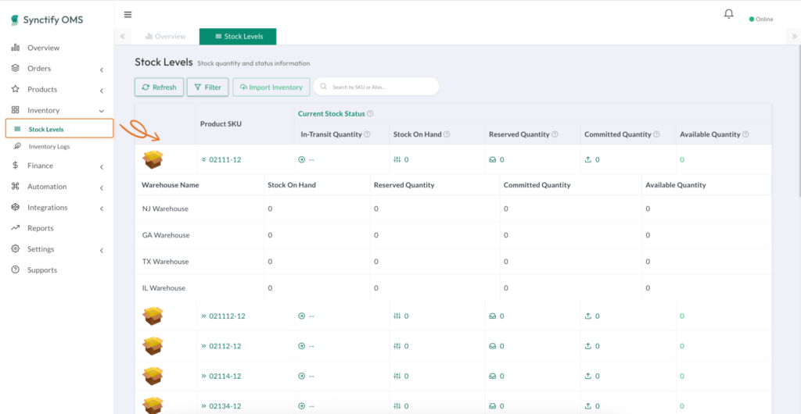Click Current Stock Status help icon
The width and height of the screenshot is (801, 414).
click(370, 114)
